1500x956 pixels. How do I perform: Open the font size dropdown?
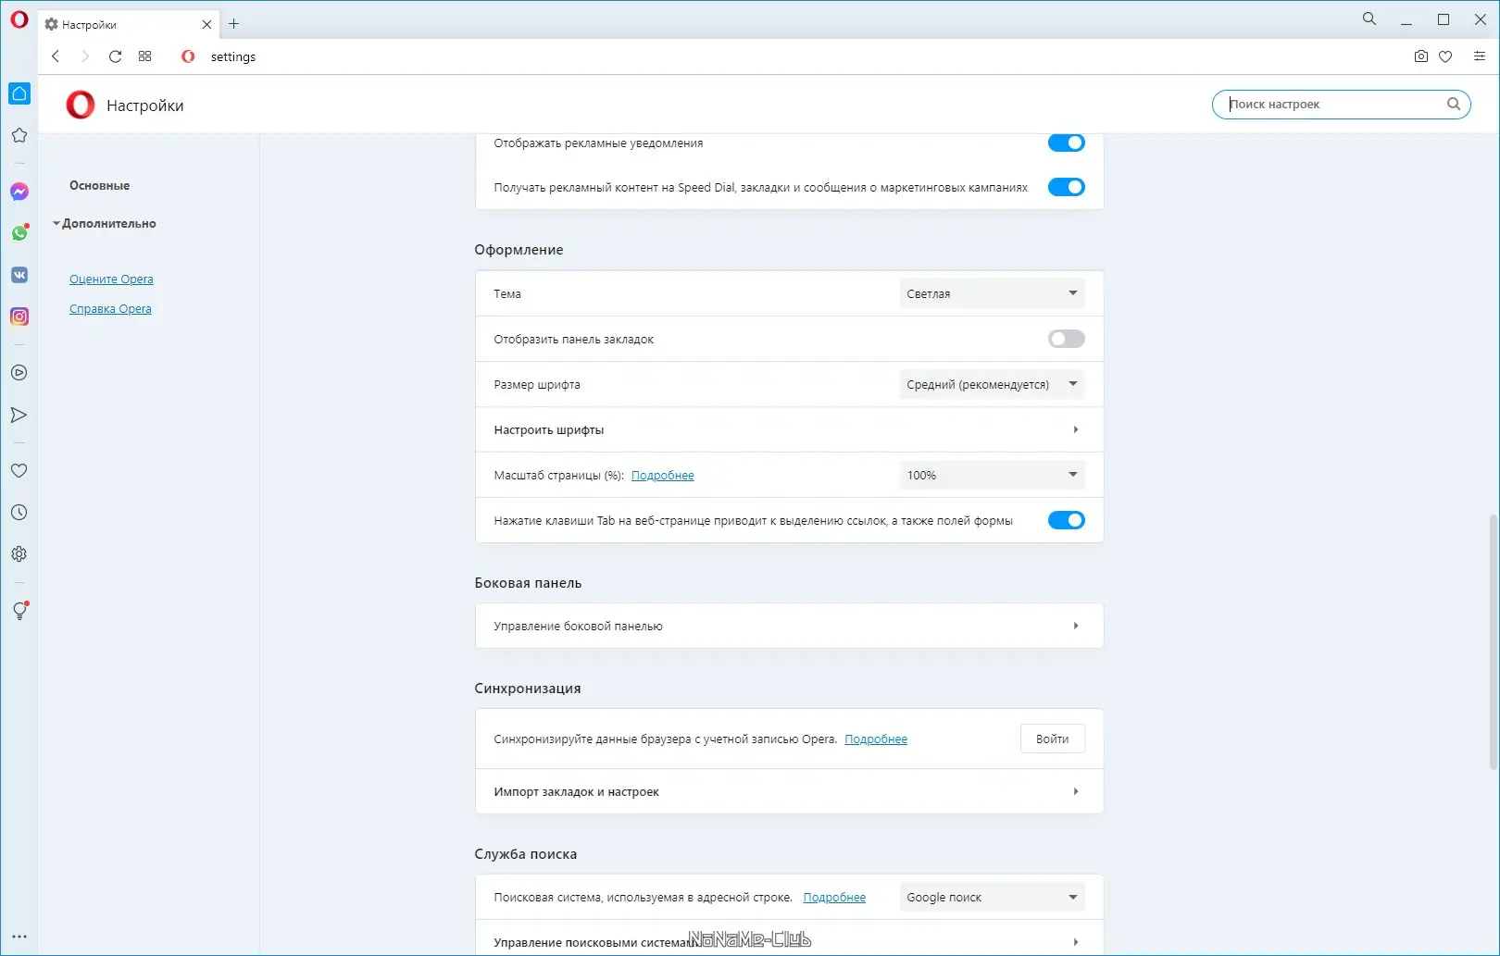tap(992, 384)
